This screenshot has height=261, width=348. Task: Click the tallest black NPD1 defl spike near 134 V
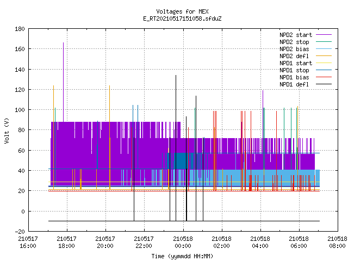(176, 148)
